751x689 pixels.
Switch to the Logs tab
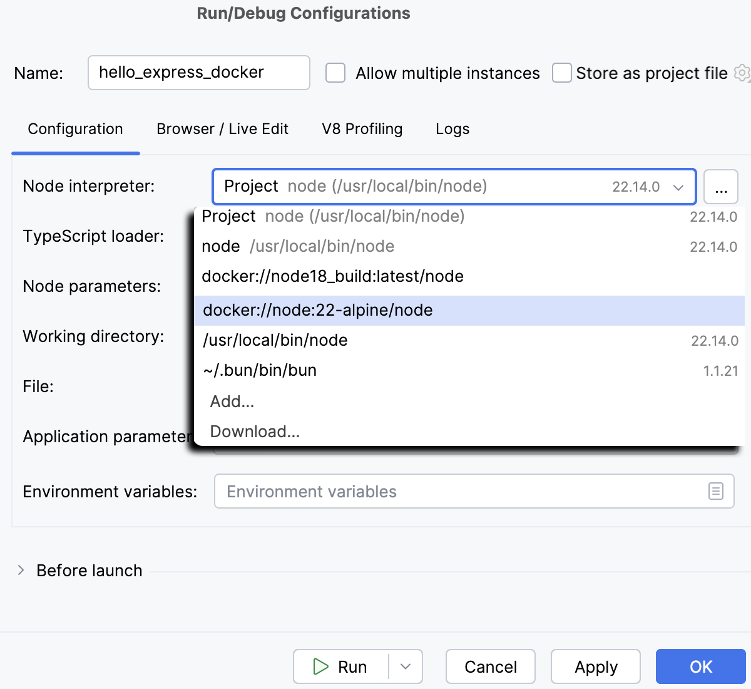pos(452,129)
